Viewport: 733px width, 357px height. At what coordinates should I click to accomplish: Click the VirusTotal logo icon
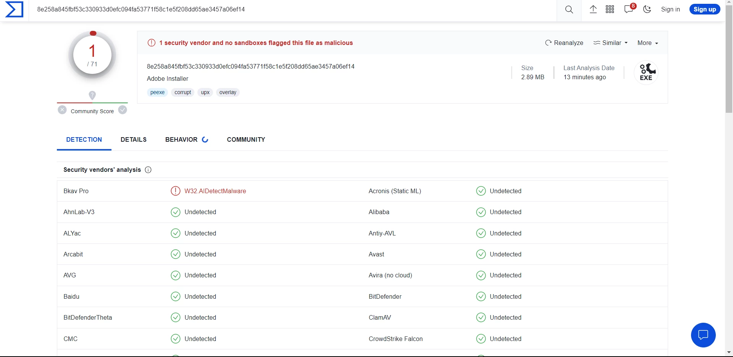tap(14, 9)
